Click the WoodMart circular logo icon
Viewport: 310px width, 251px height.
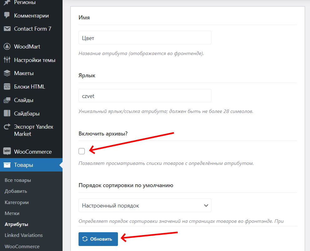coord(7,46)
